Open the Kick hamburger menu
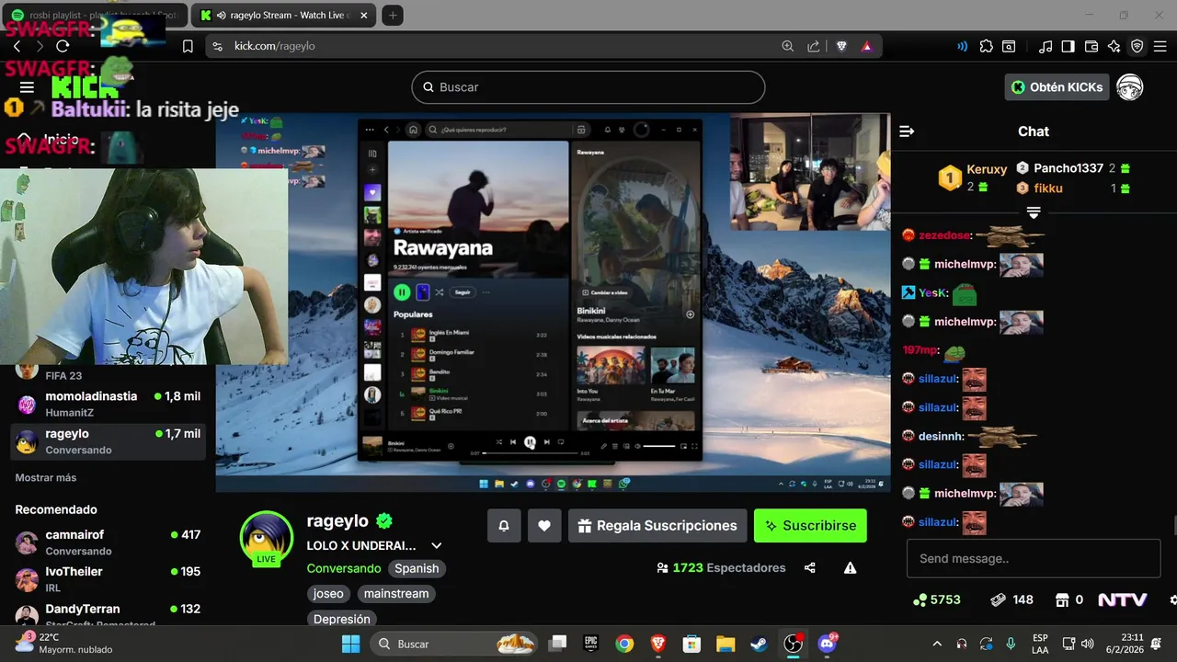Image resolution: width=1177 pixels, height=662 pixels. coord(27,87)
